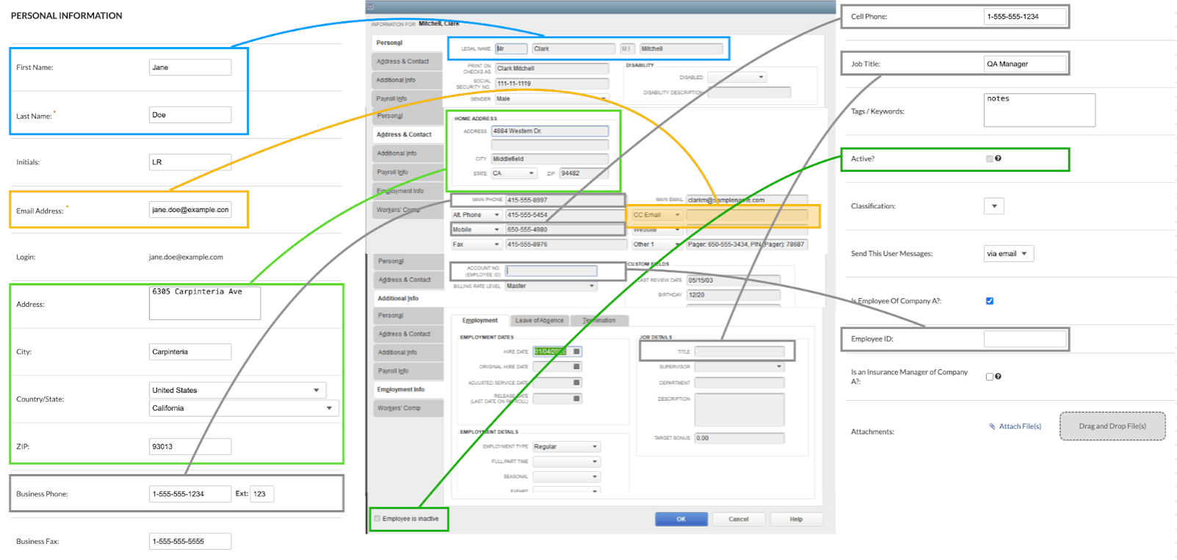Open the calendar picker for Hire Date

576,352
